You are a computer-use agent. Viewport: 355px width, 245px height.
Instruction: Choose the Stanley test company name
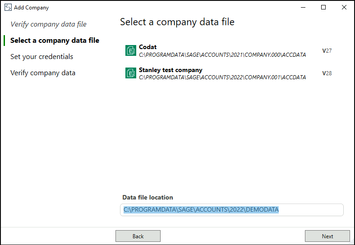tap(171, 70)
